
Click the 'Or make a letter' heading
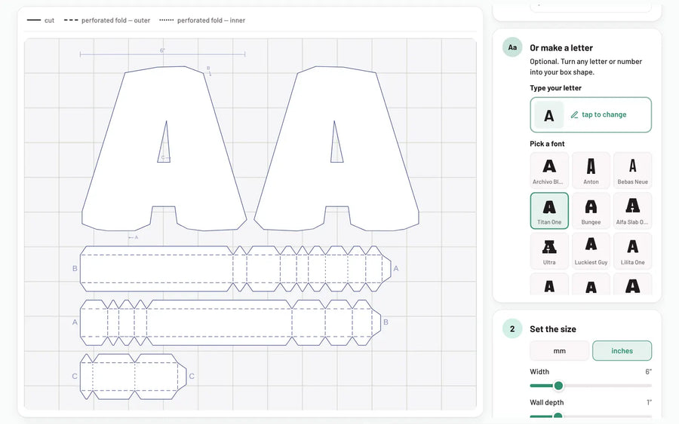click(x=561, y=48)
